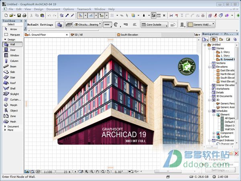Expand the More section in Toolbox
This screenshot has width=241, height=181.
point(5,130)
